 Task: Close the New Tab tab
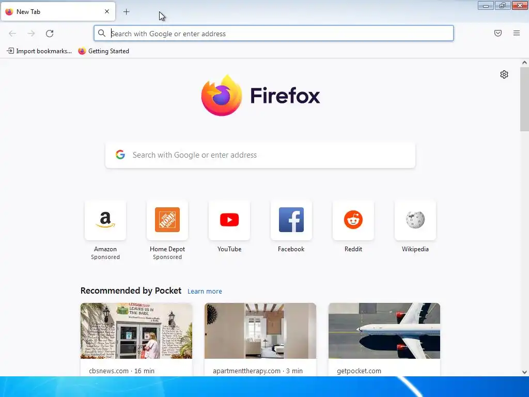click(106, 11)
